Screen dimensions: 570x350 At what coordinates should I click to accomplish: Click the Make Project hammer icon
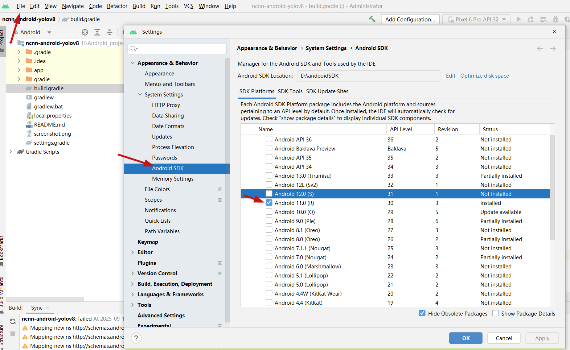tap(372, 19)
